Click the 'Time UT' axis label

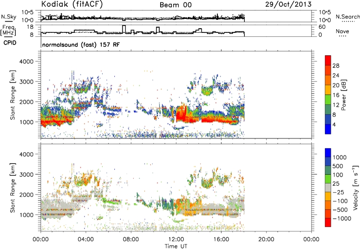point(176,246)
